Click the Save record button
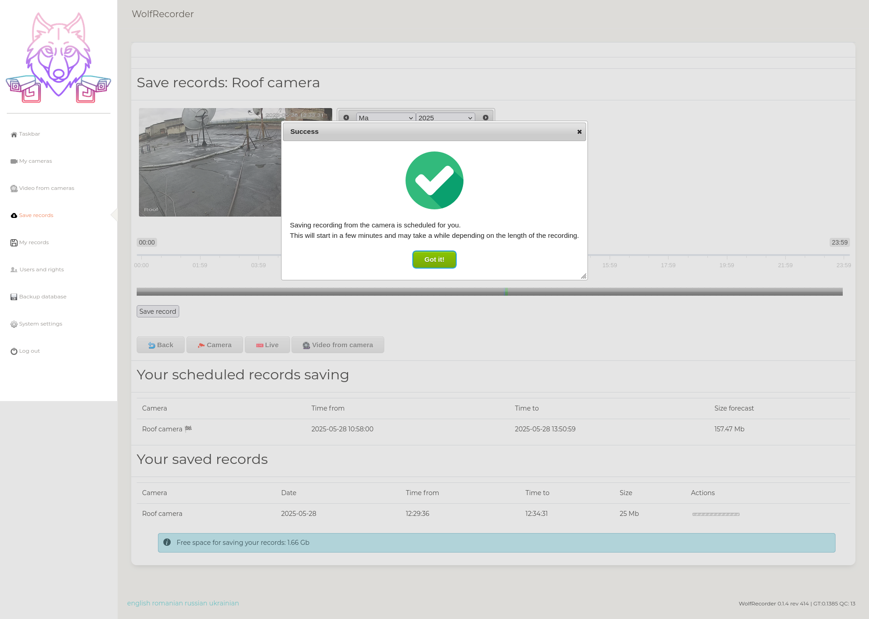This screenshot has width=869, height=619. tap(158, 312)
